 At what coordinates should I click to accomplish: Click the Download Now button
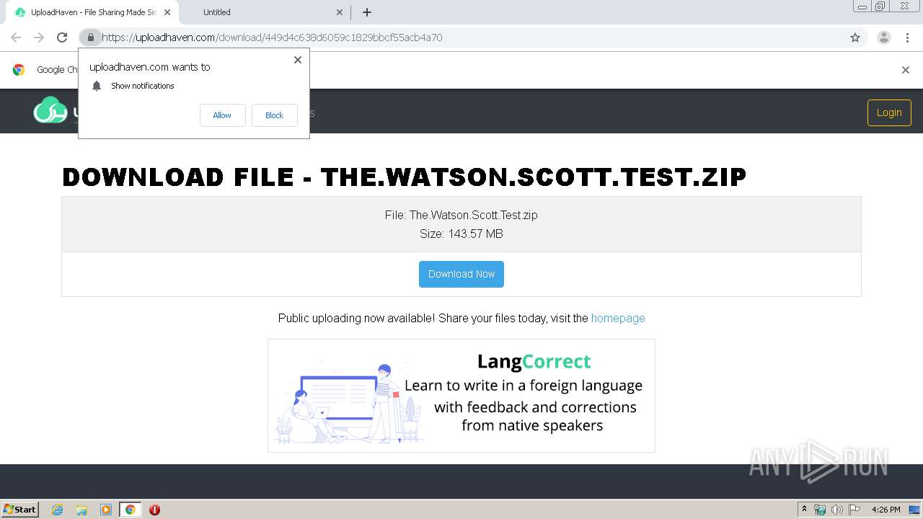[x=461, y=274]
